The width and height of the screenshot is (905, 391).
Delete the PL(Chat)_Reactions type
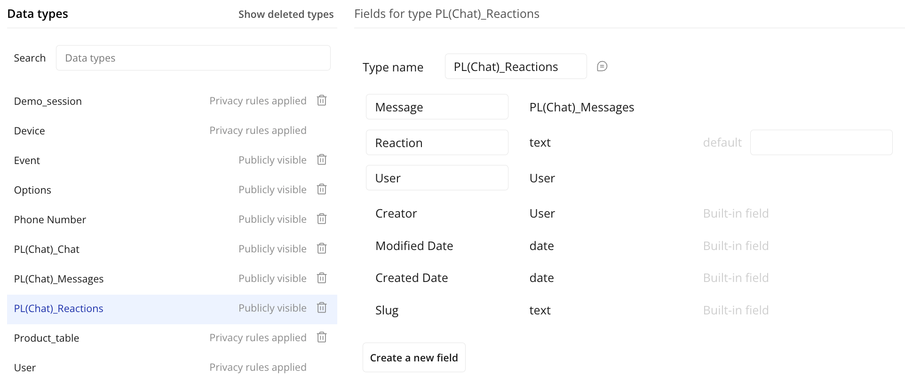coord(322,308)
